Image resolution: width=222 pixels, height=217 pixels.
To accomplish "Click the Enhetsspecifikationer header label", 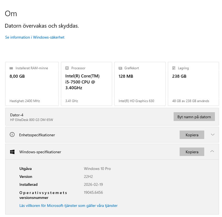I will (x=37, y=135).
